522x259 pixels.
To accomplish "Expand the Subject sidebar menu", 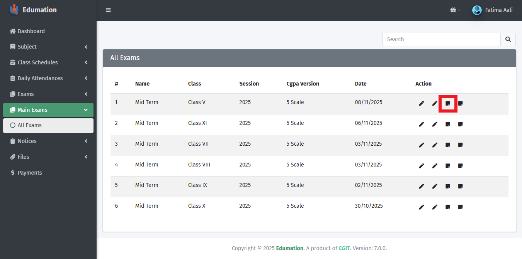I will [x=48, y=47].
